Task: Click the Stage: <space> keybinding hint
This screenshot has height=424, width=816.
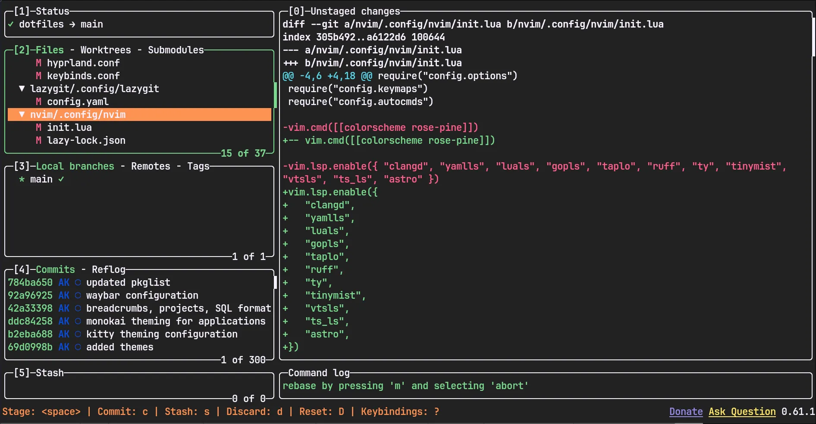Action: [x=41, y=412]
